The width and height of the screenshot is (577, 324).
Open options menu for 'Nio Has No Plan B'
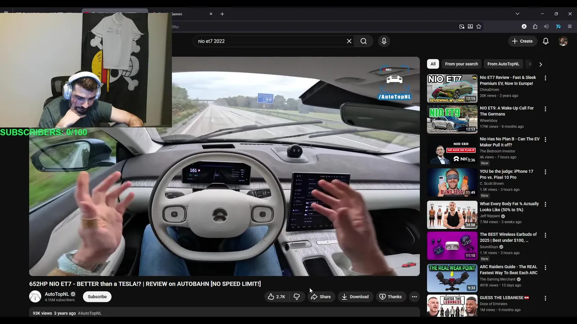pyautogui.click(x=545, y=140)
